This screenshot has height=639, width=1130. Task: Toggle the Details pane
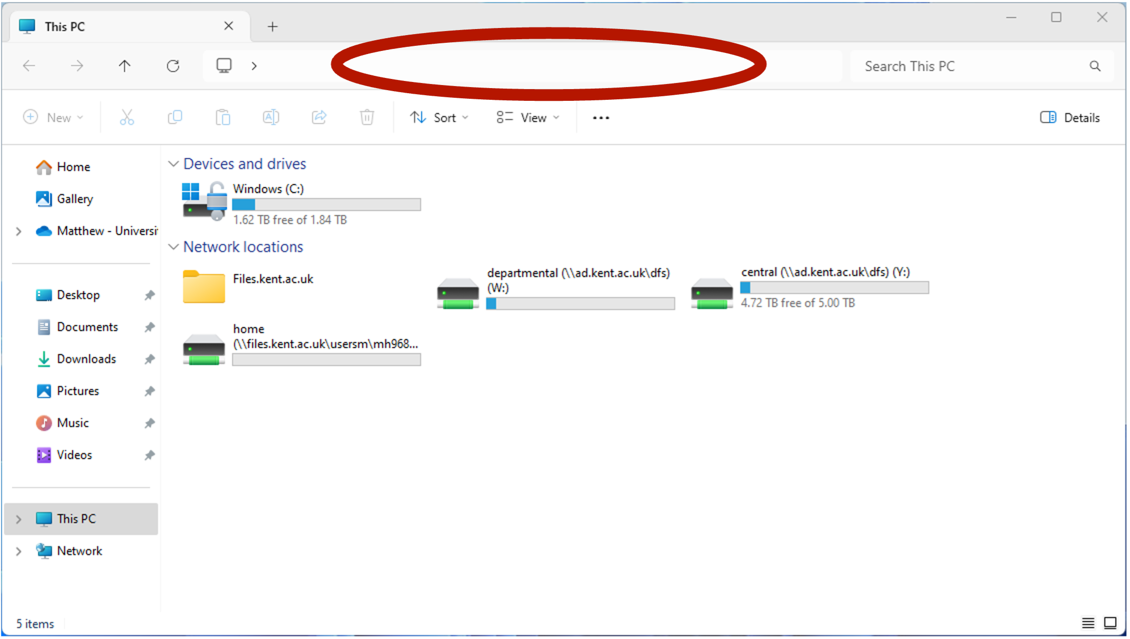1070,118
